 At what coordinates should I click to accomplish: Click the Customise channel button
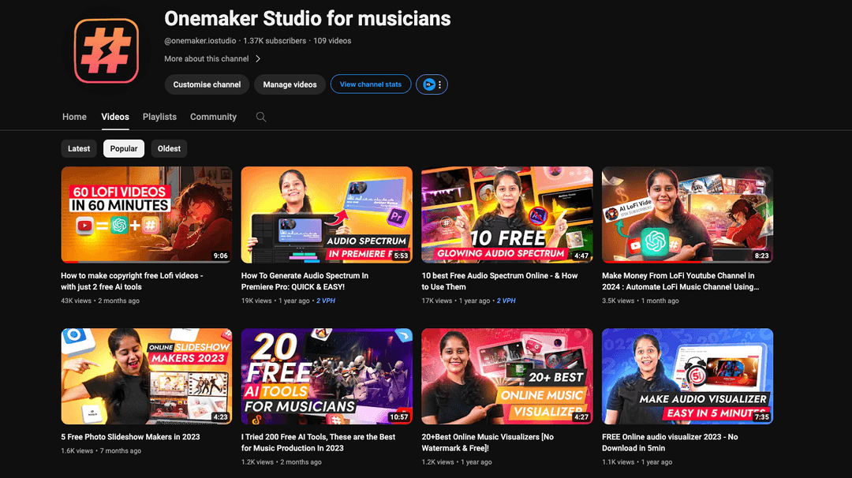point(207,84)
